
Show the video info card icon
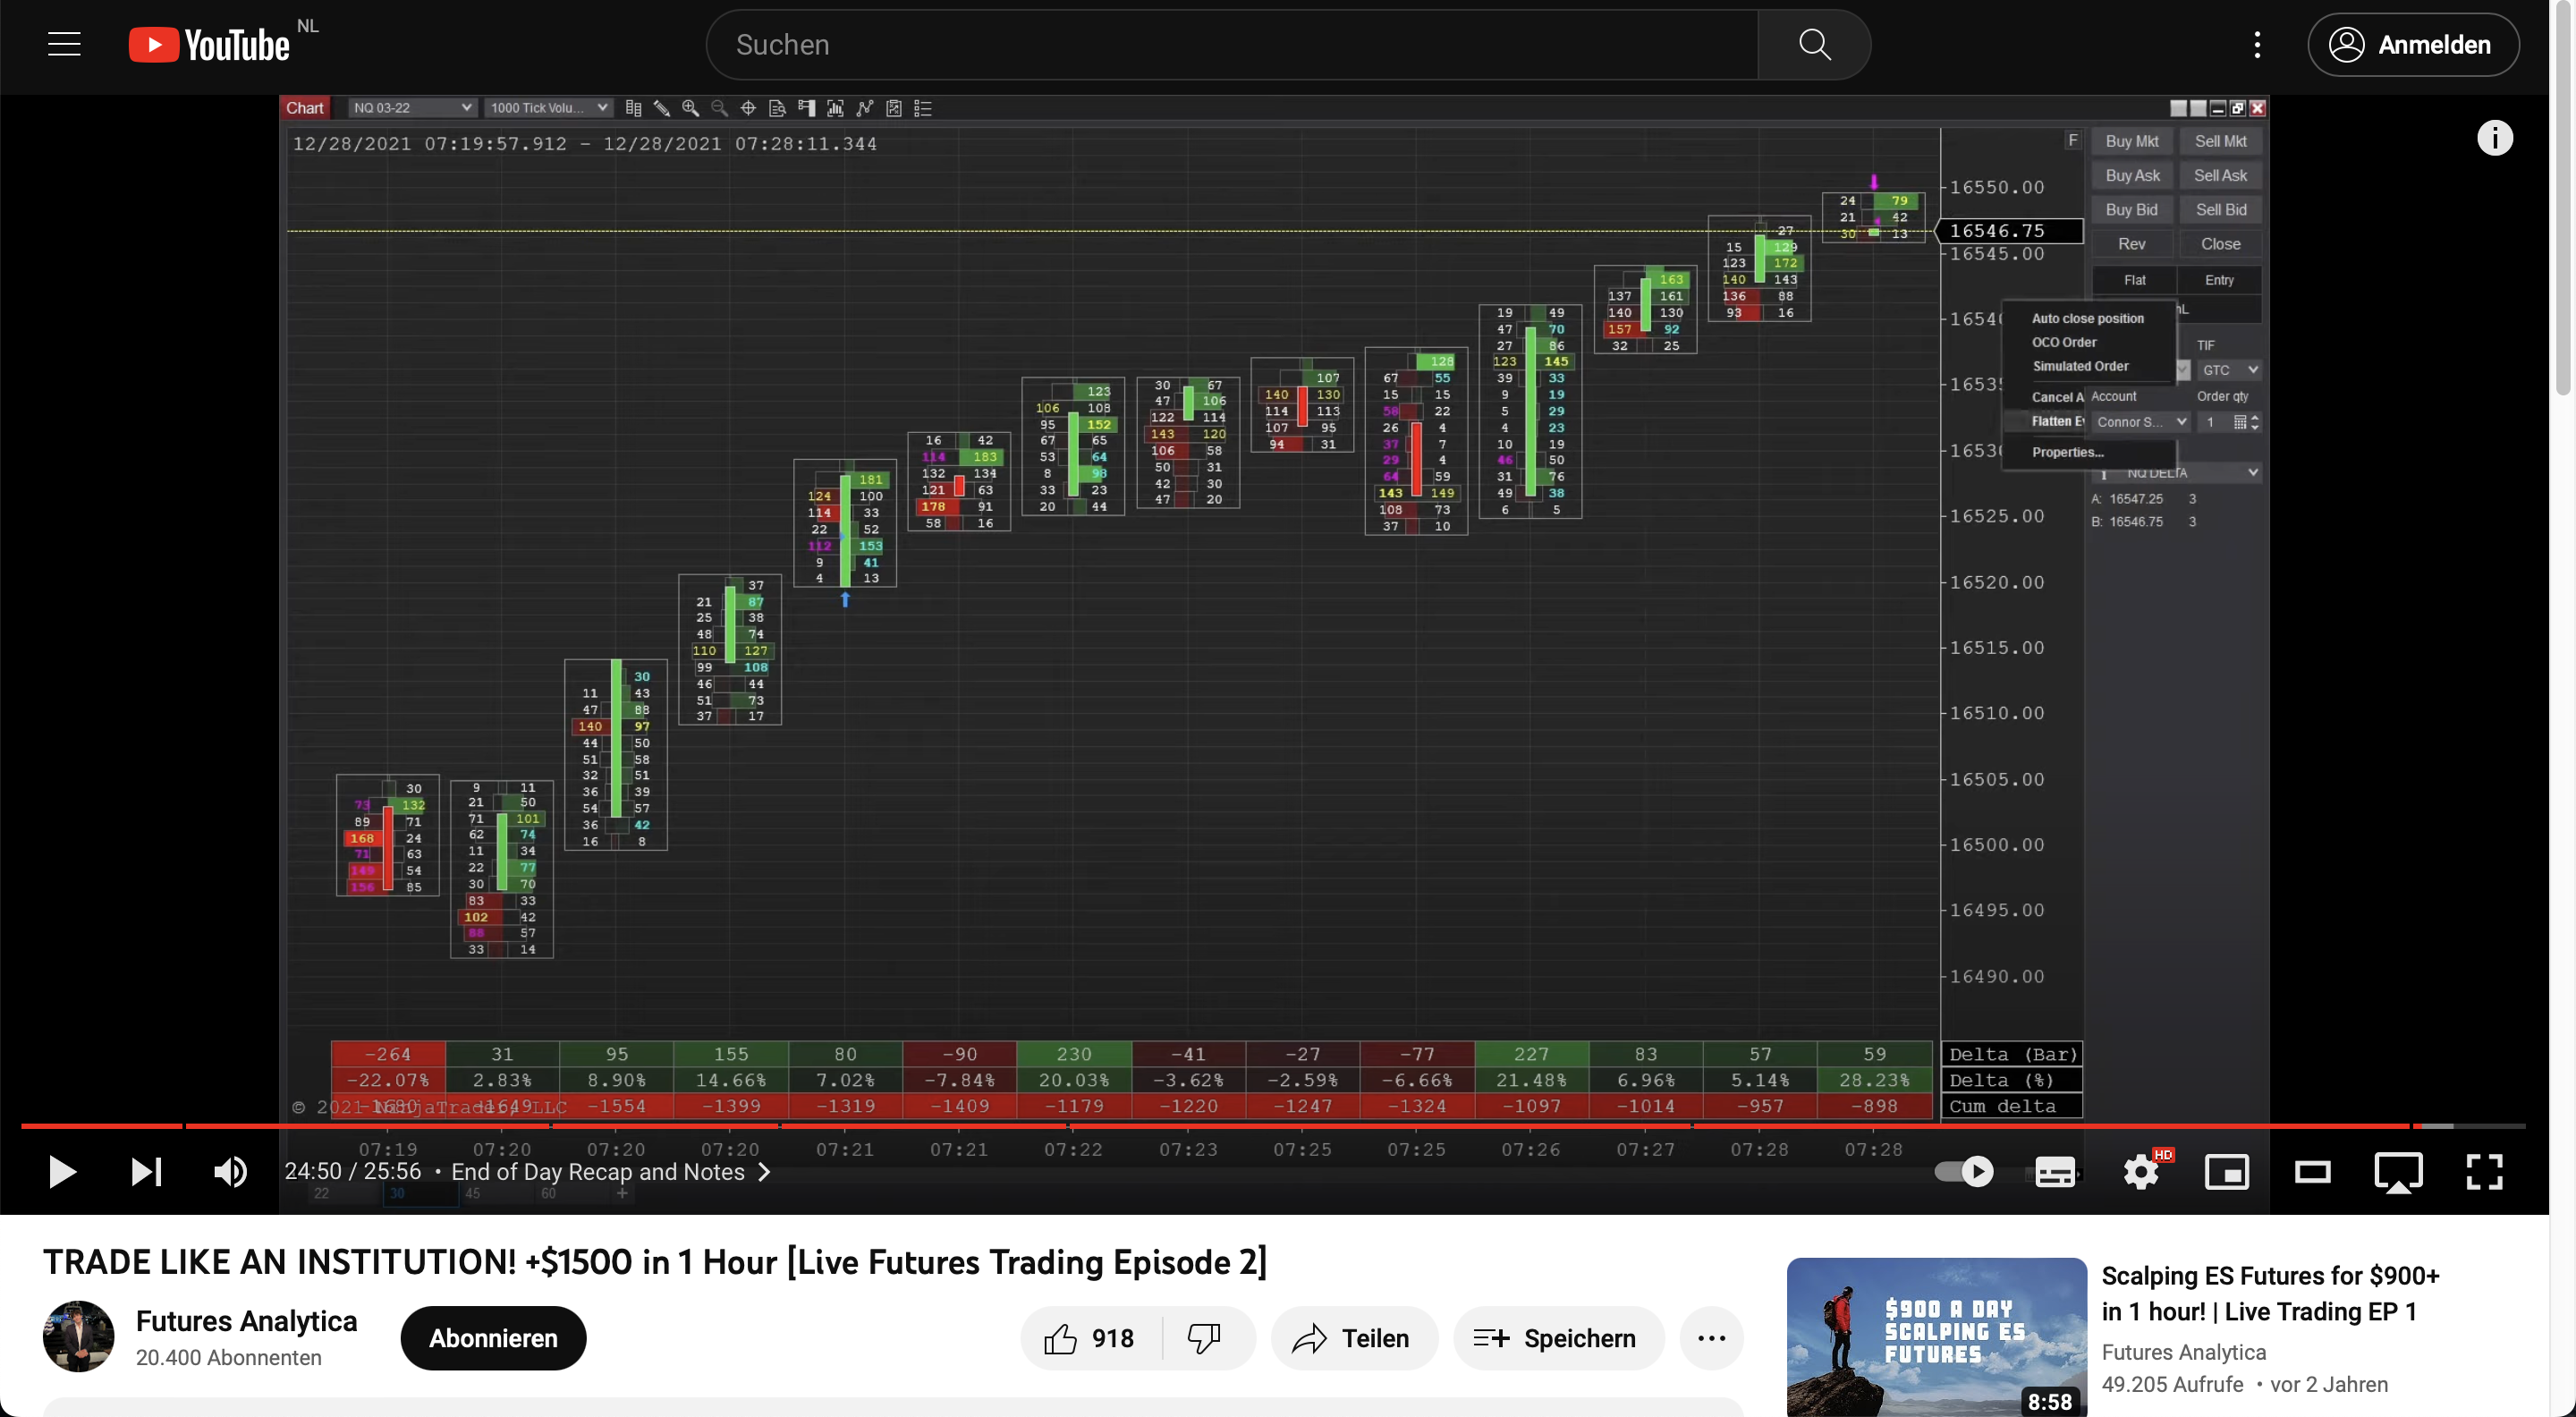point(2494,138)
